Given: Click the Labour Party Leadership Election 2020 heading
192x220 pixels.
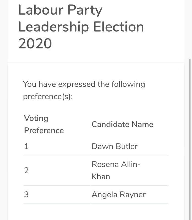Looking at the screenshot, I should pyautogui.click(x=81, y=27).
